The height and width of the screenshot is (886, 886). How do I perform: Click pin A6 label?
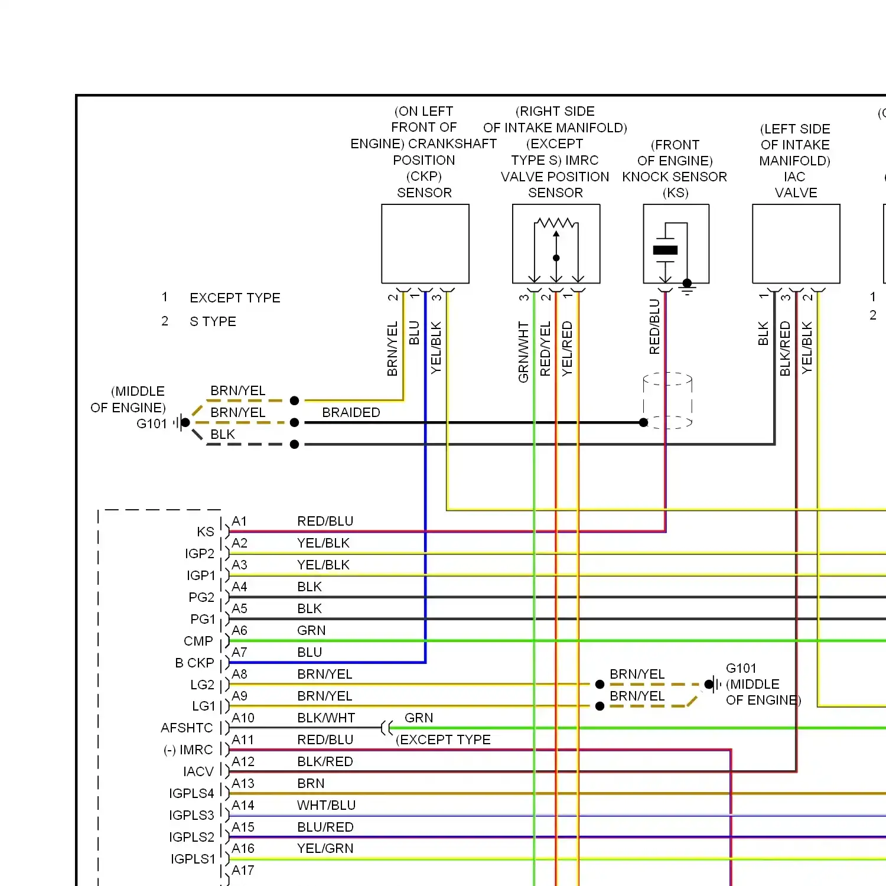click(x=239, y=630)
